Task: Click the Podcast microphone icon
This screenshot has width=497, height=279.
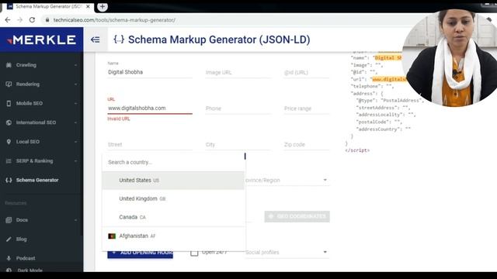Action: [x=9, y=258]
